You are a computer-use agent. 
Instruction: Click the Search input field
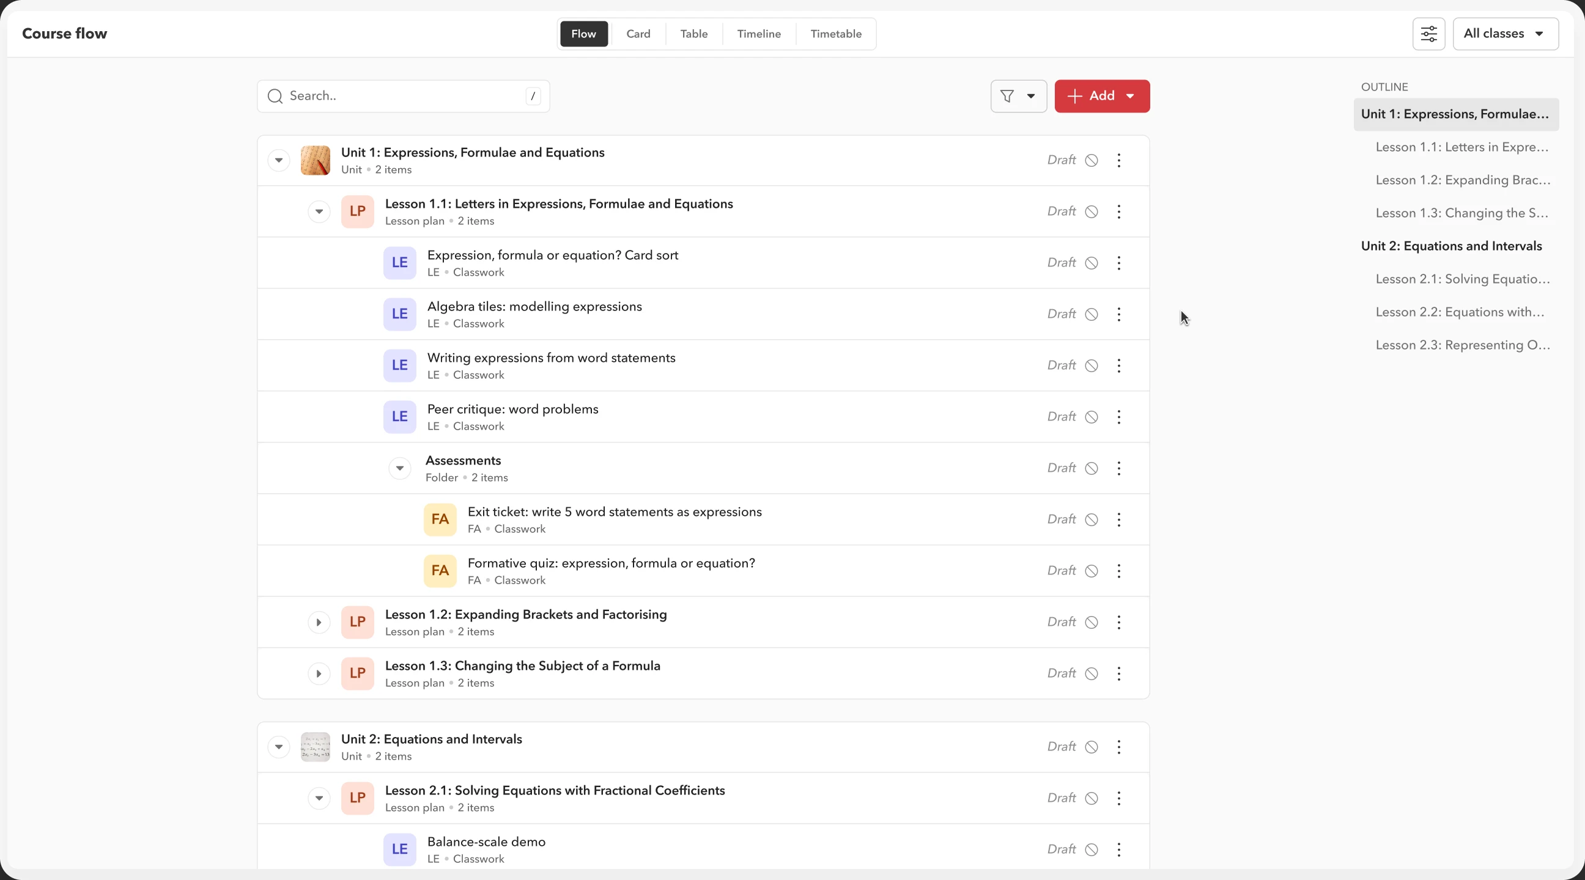pyautogui.click(x=403, y=96)
